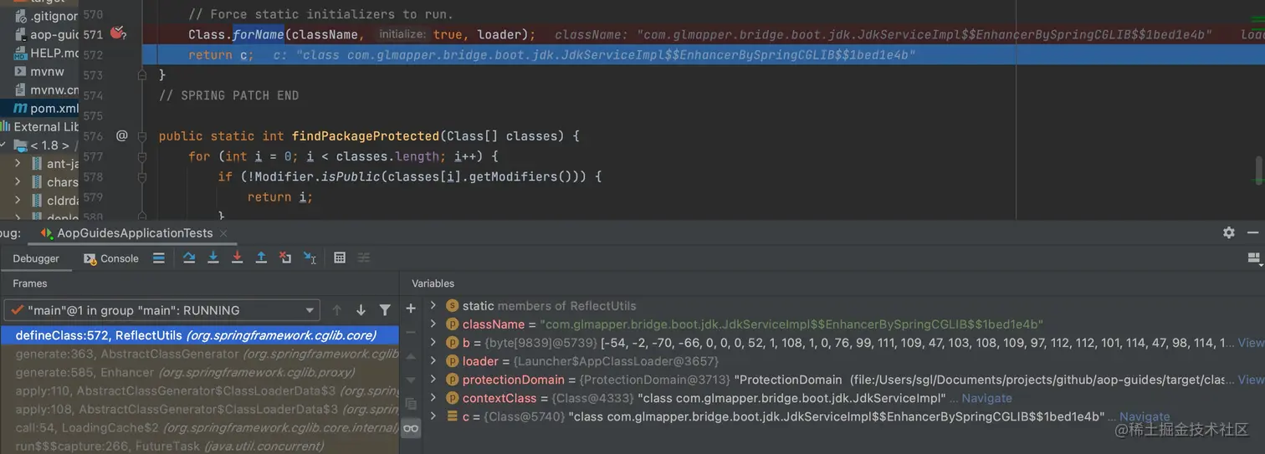Click the Step Into icon
The width and height of the screenshot is (1265, 454).
pyautogui.click(x=213, y=258)
